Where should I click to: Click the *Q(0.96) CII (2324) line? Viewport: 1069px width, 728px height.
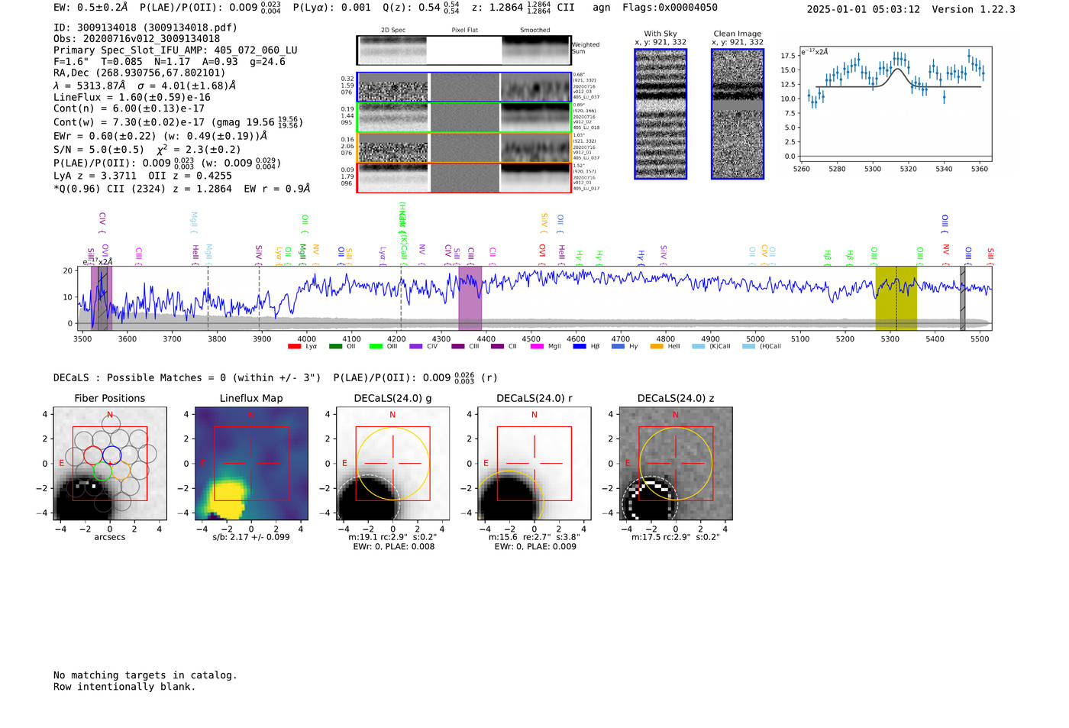coord(182,189)
